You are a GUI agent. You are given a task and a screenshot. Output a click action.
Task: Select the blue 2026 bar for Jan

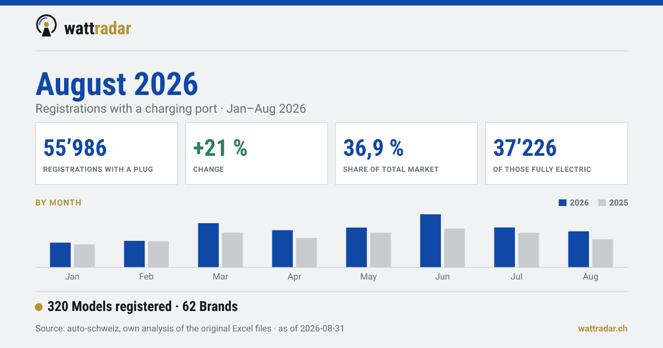(60, 255)
